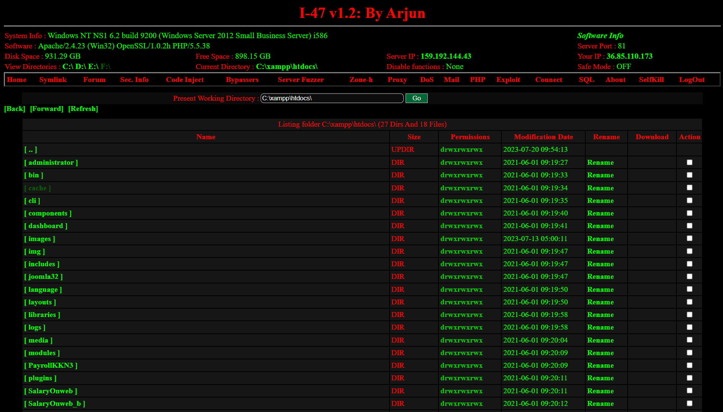Open the [ plugins ] folder
723x412 pixels.
40,378
